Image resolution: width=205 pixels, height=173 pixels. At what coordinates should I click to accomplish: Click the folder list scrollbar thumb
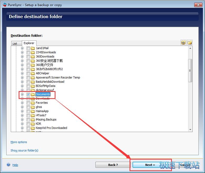pos(190,71)
